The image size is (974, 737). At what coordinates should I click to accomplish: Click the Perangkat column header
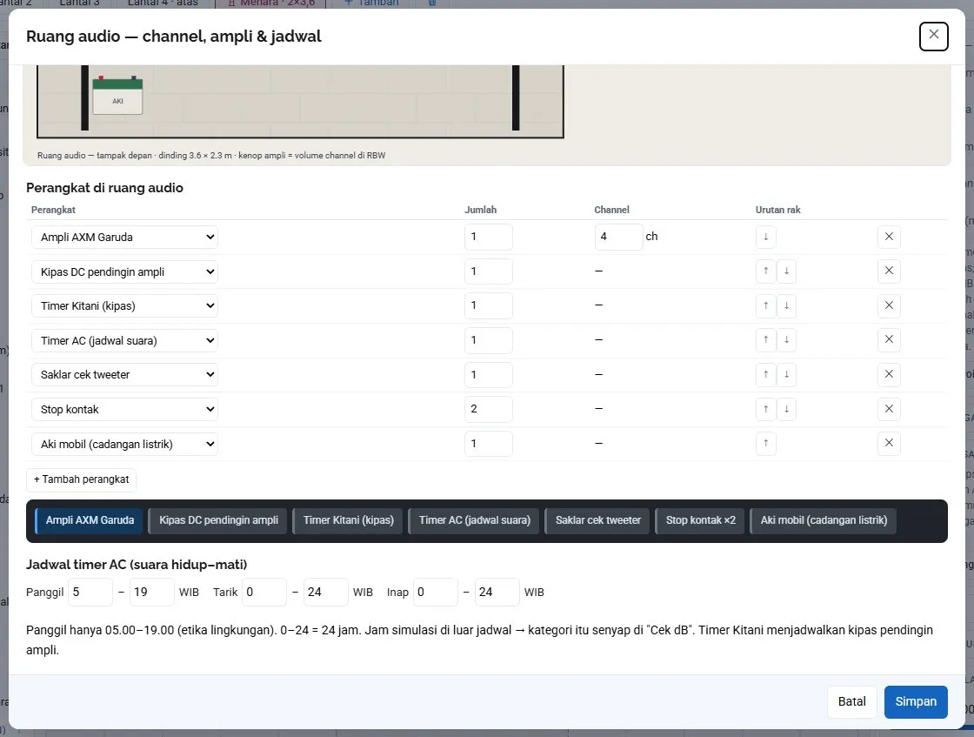click(x=53, y=210)
